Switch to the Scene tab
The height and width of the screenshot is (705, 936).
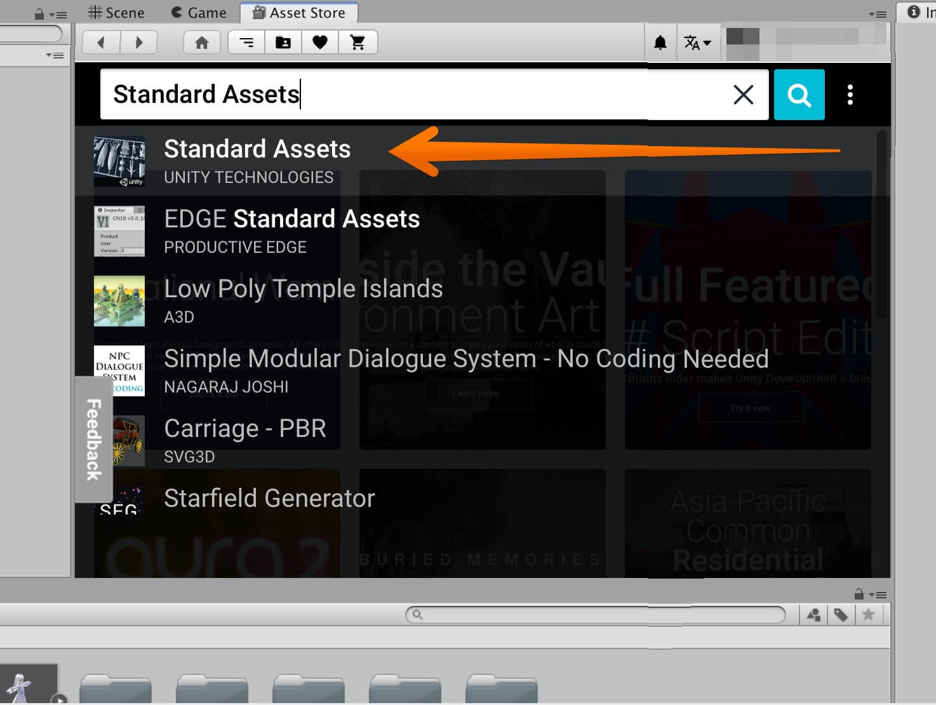(116, 13)
